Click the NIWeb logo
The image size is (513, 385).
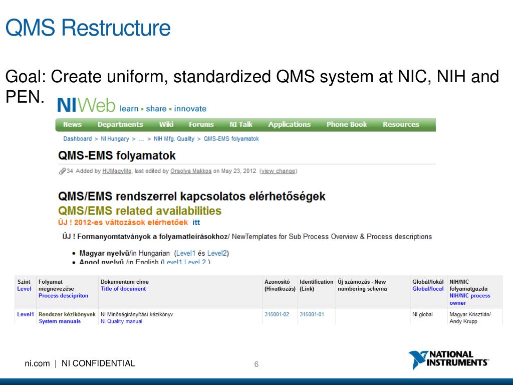pyautogui.click(x=86, y=105)
